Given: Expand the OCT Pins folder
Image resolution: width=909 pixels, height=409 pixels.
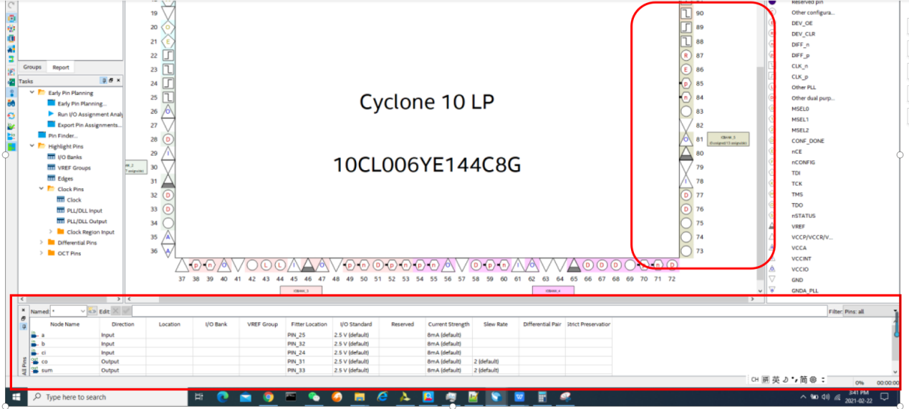Looking at the screenshot, I should [x=42, y=254].
